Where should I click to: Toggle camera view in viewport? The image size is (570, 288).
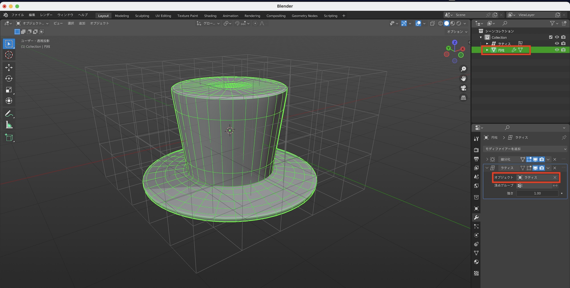(x=463, y=88)
